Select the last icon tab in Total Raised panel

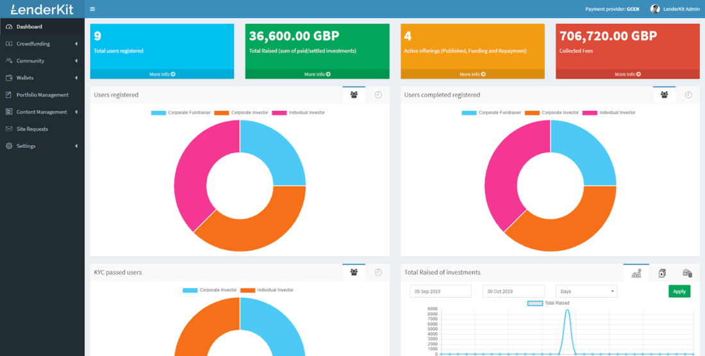click(687, 273)
